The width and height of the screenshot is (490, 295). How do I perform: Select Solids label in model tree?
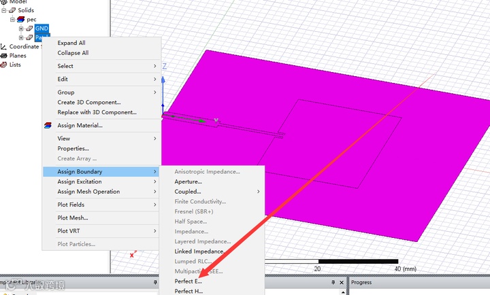click(x=26, y=10)
